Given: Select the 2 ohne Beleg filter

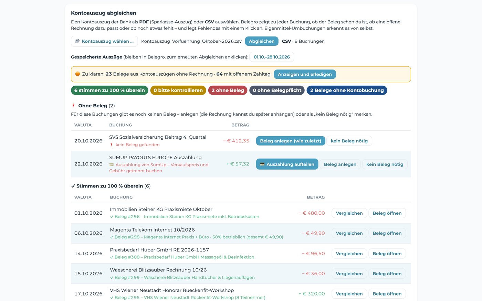Looking at the screenshot, I should pyautogui.click(x=228, y=90).
